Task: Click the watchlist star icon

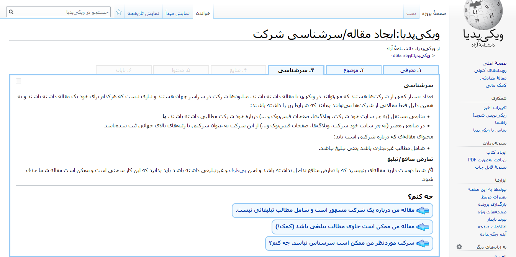Action: click(x=119, y=12)
